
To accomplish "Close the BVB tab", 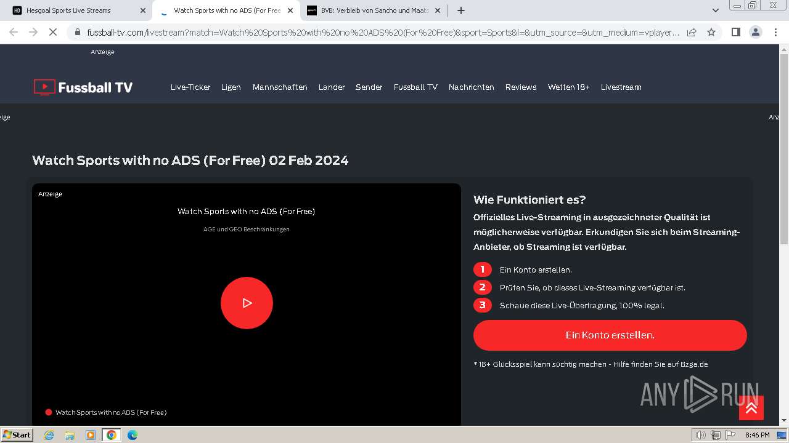I will pyautogui.click(x=438, y=10).
